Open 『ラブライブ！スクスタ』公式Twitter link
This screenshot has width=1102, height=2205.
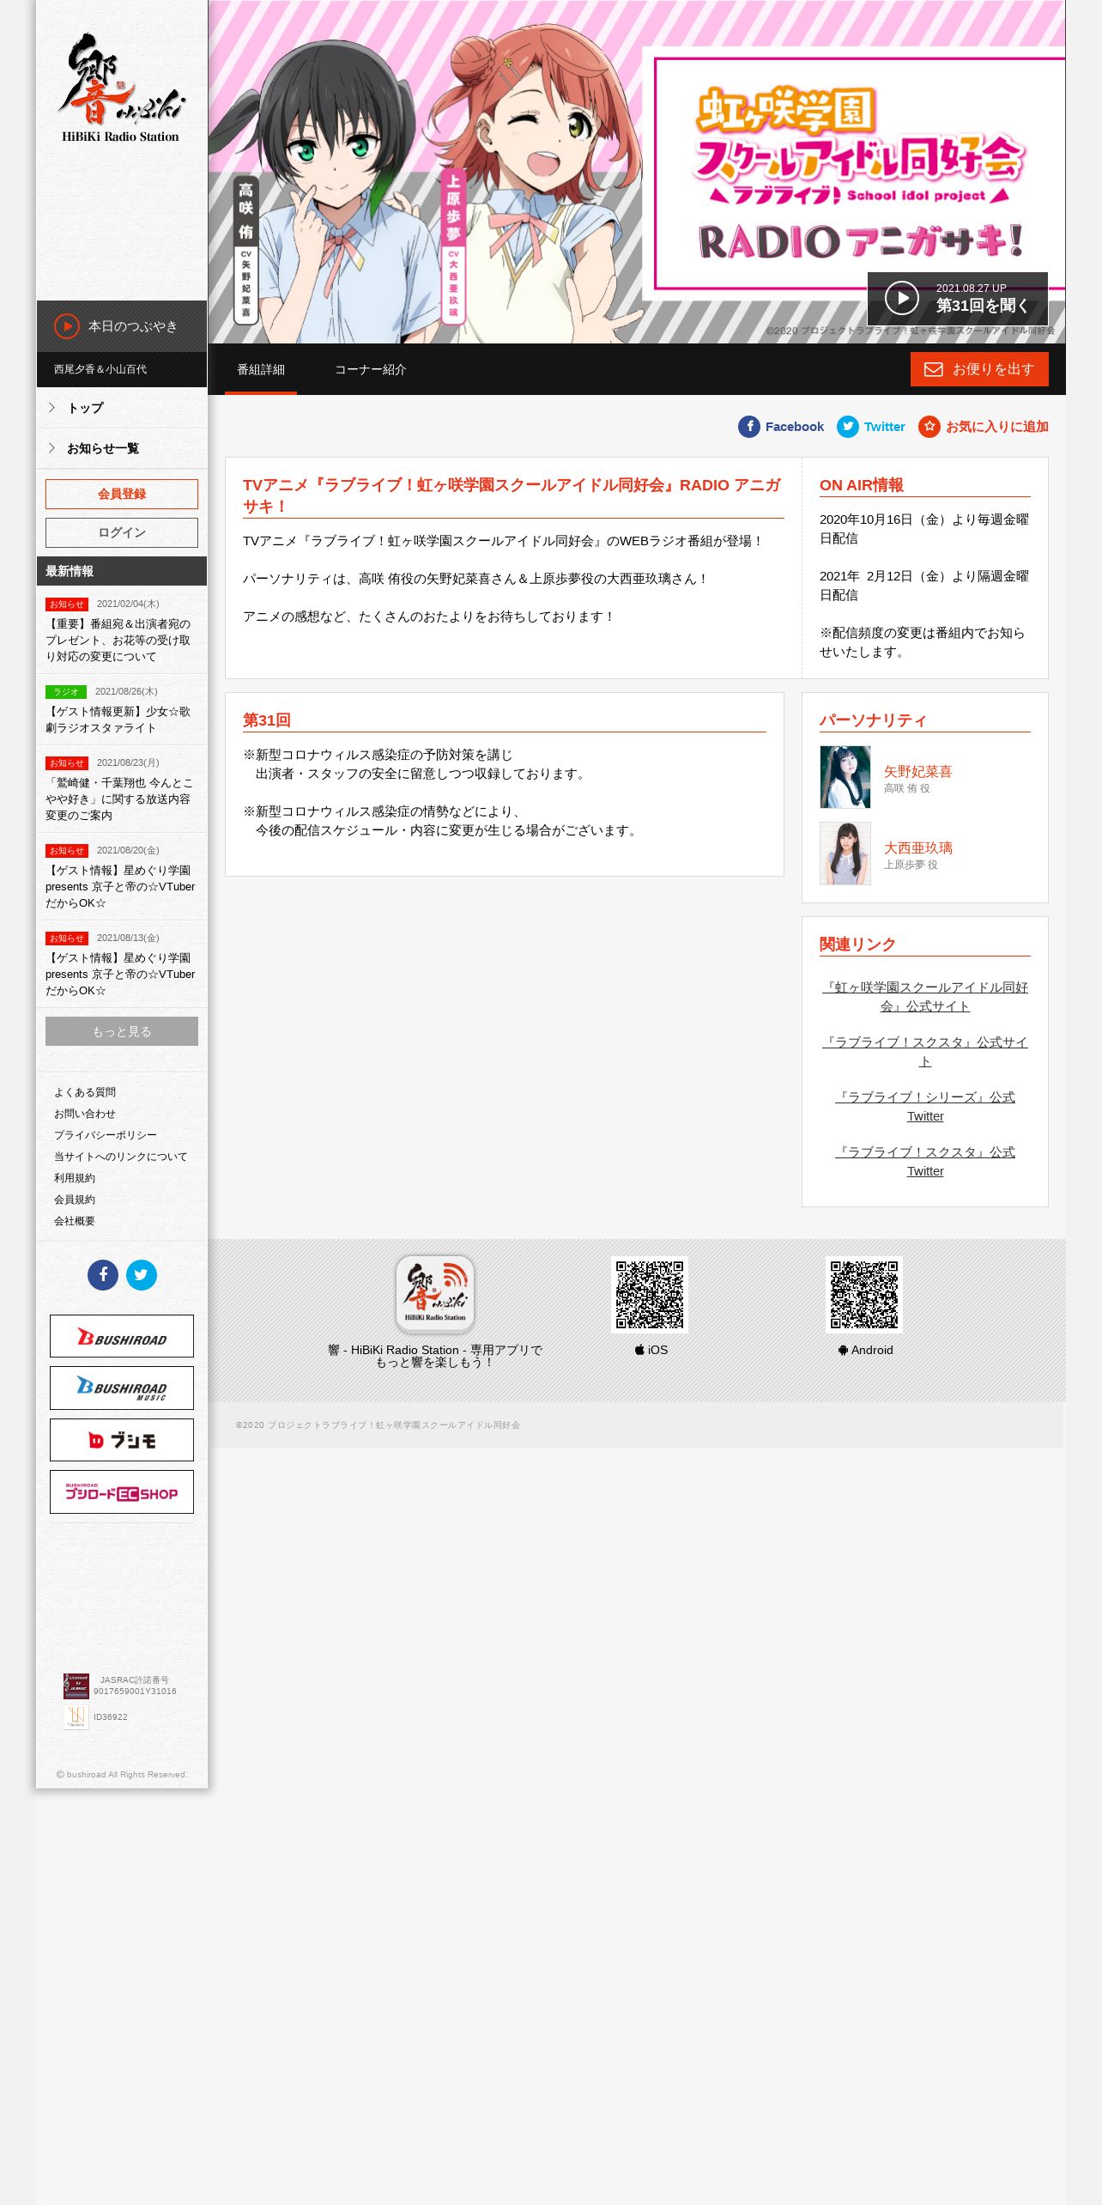click(x=925, y=1162)
